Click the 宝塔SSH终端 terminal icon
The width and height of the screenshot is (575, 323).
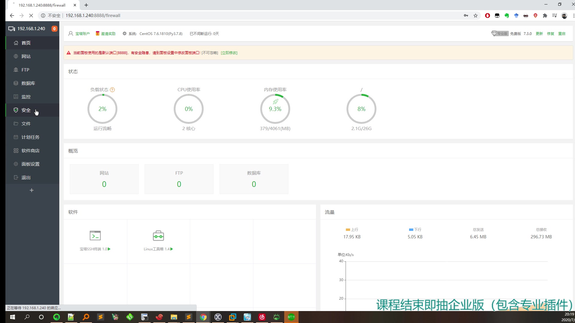[95, 236]
